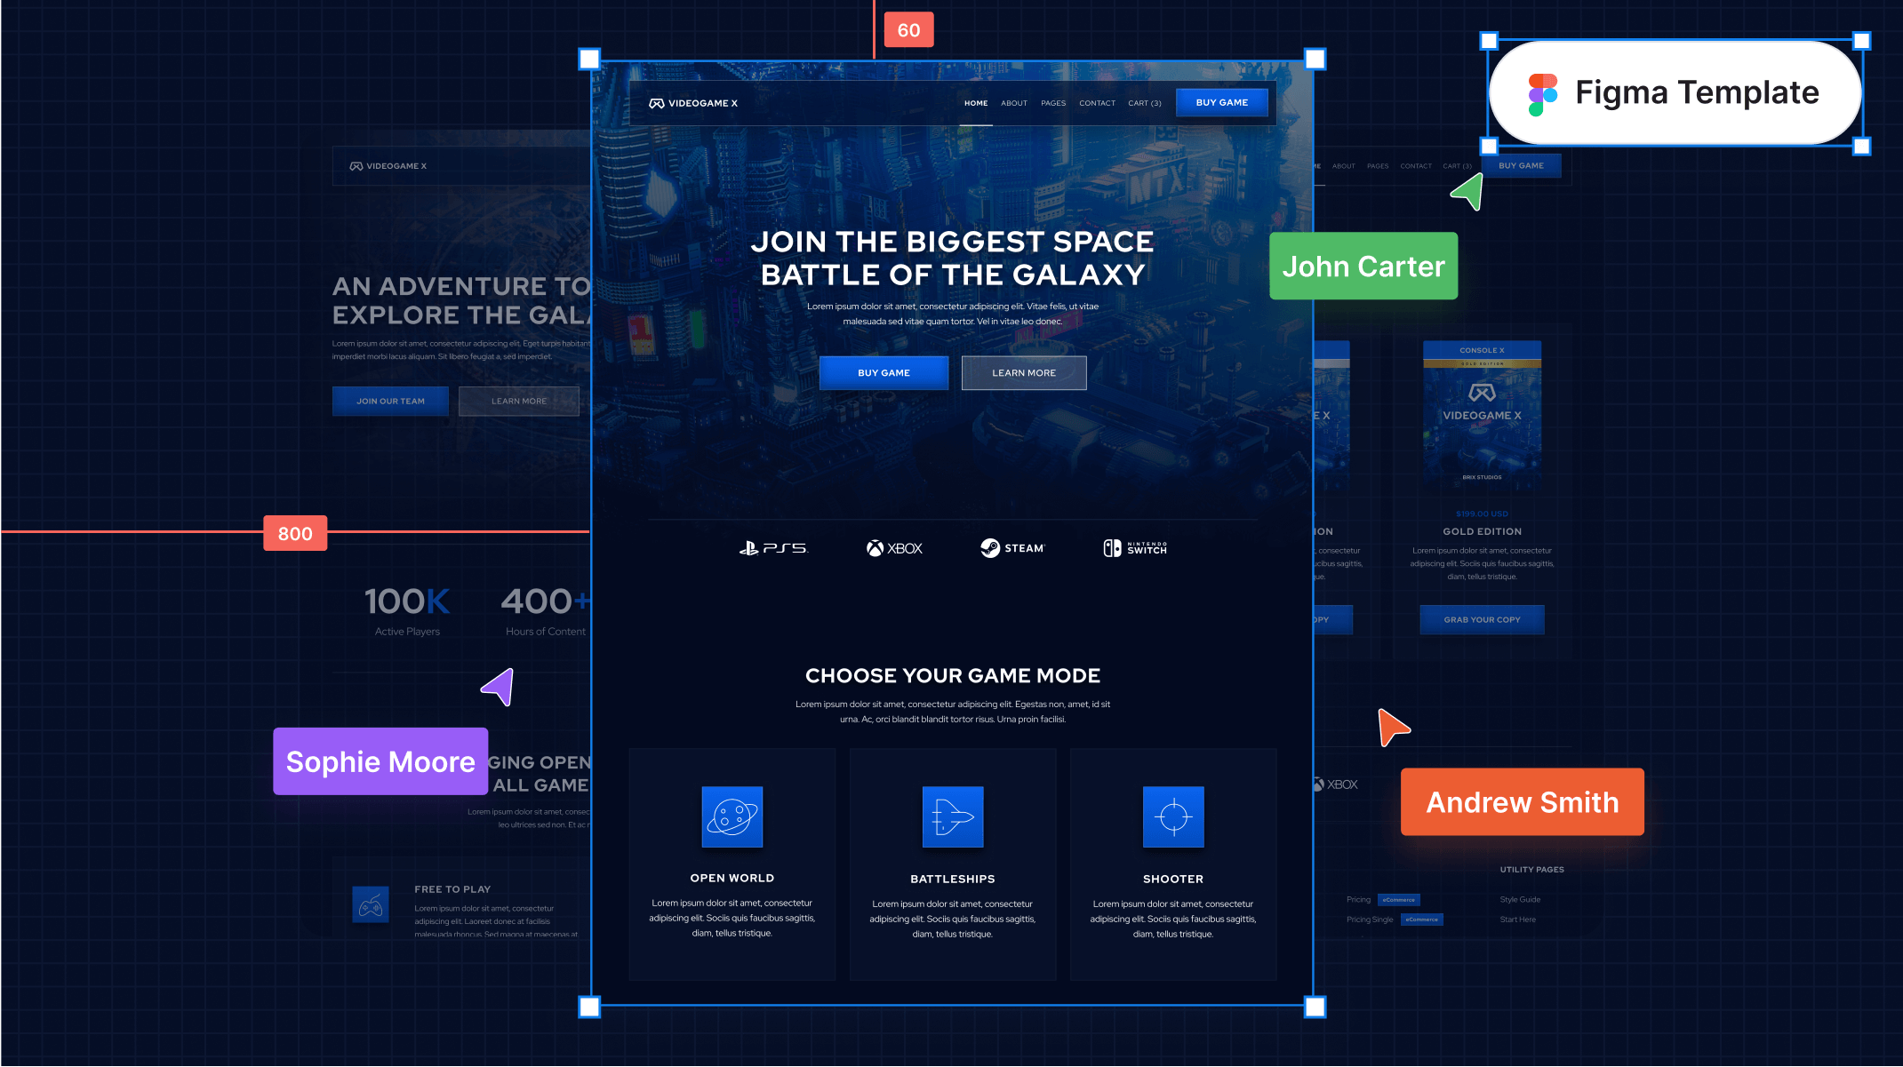This screenshot has height=1067, width=1903.
Task: Click the Open World game mode icon
Action: (x=732, y=816)
